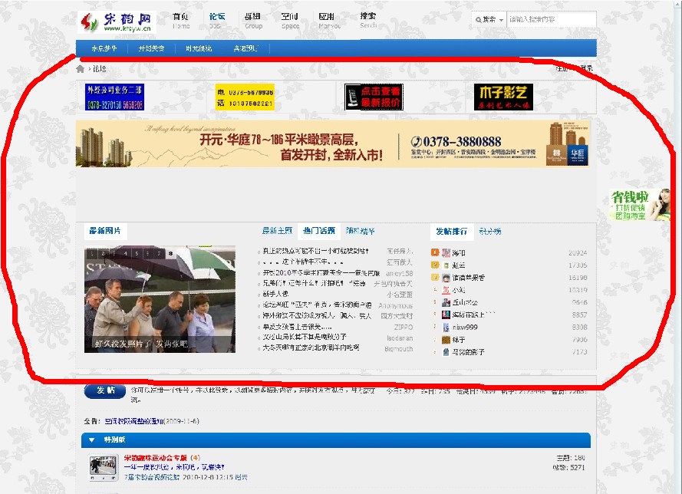Image resolution: width=682 pixels, height=494 pixels.
Task: Open the 应用 Manyou navigation item
Action: [x=329, y=21]
